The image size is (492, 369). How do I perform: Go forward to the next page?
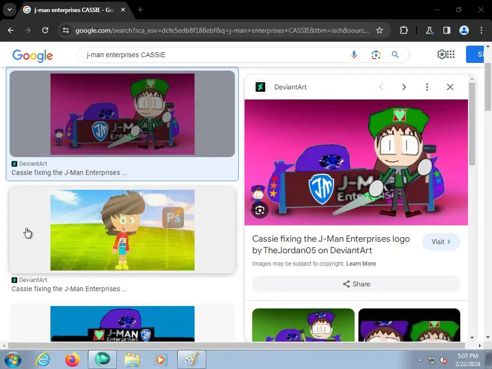coord(28,30)
